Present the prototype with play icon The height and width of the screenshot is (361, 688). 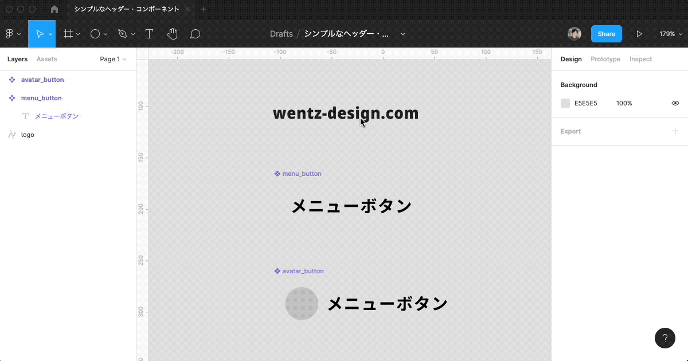[x=639, y=34]
